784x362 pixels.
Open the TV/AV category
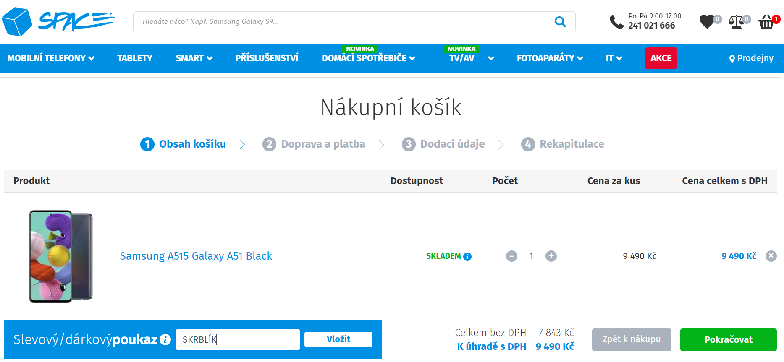(461, 58)
